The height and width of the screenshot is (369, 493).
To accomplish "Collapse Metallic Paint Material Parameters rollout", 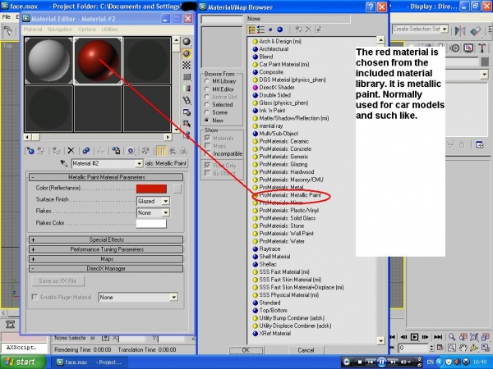I will point(106,177).
